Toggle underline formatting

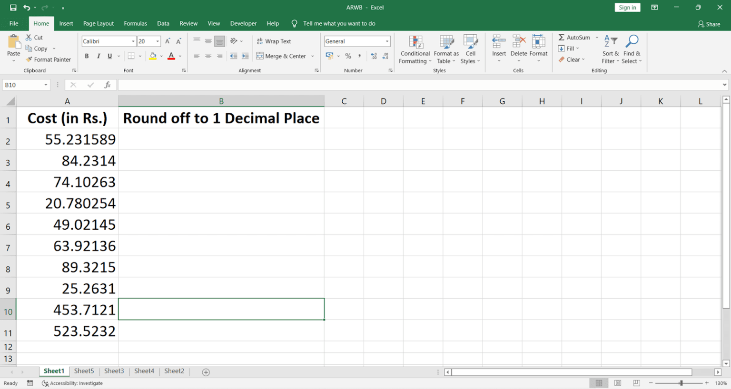click(x=109, y=56)
